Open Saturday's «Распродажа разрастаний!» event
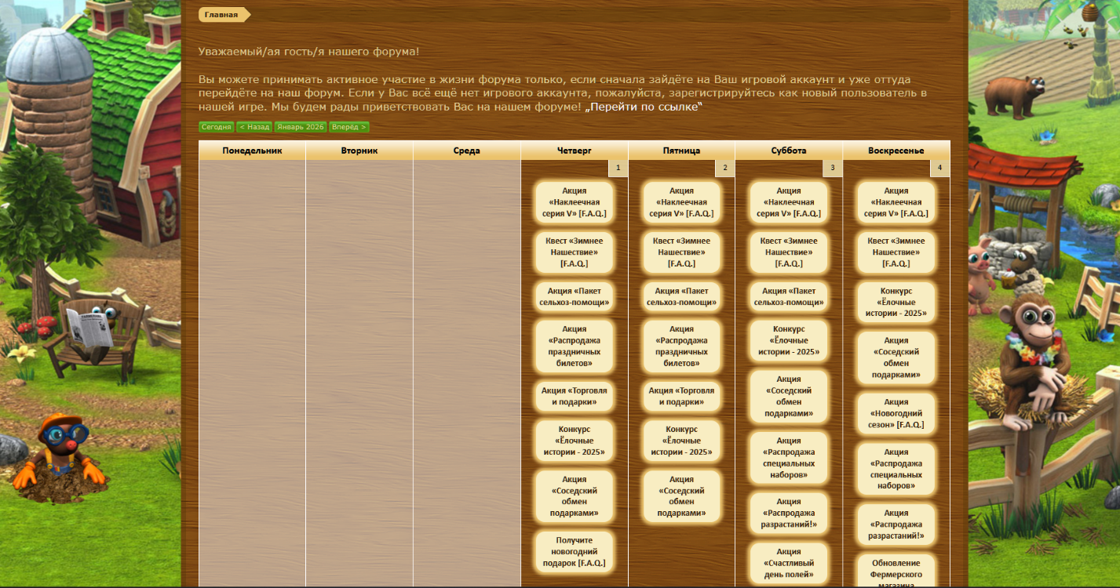 pos(789,513)
